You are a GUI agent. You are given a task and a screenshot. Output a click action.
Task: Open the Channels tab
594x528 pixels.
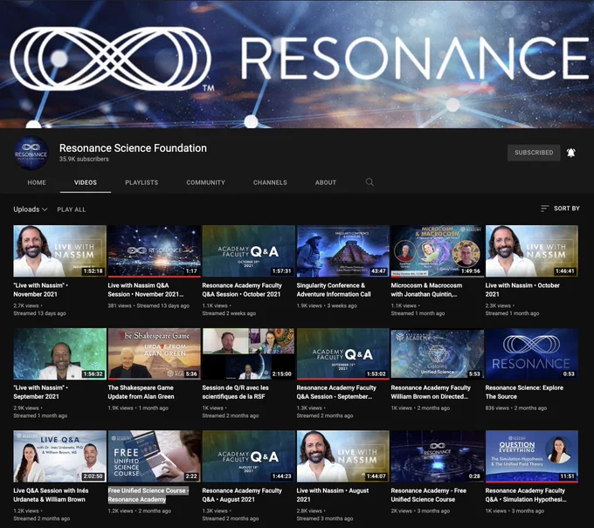[270, 182]
